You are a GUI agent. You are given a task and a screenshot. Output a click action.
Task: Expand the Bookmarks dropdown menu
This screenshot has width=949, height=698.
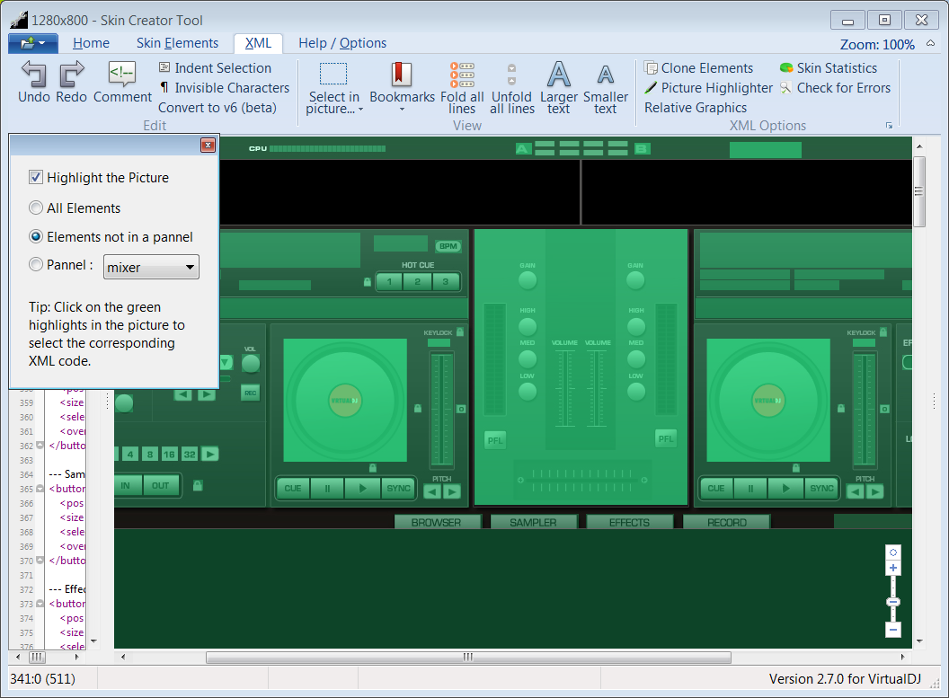click(402, 110)
